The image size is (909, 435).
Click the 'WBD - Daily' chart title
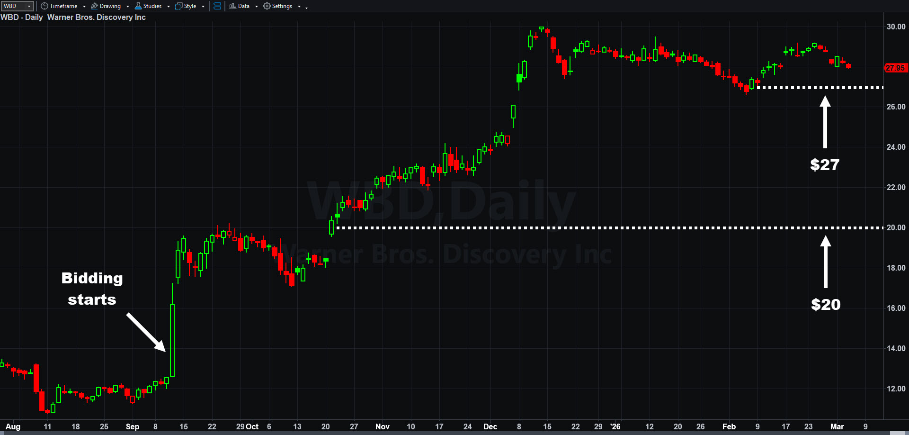tap(22, 18)
